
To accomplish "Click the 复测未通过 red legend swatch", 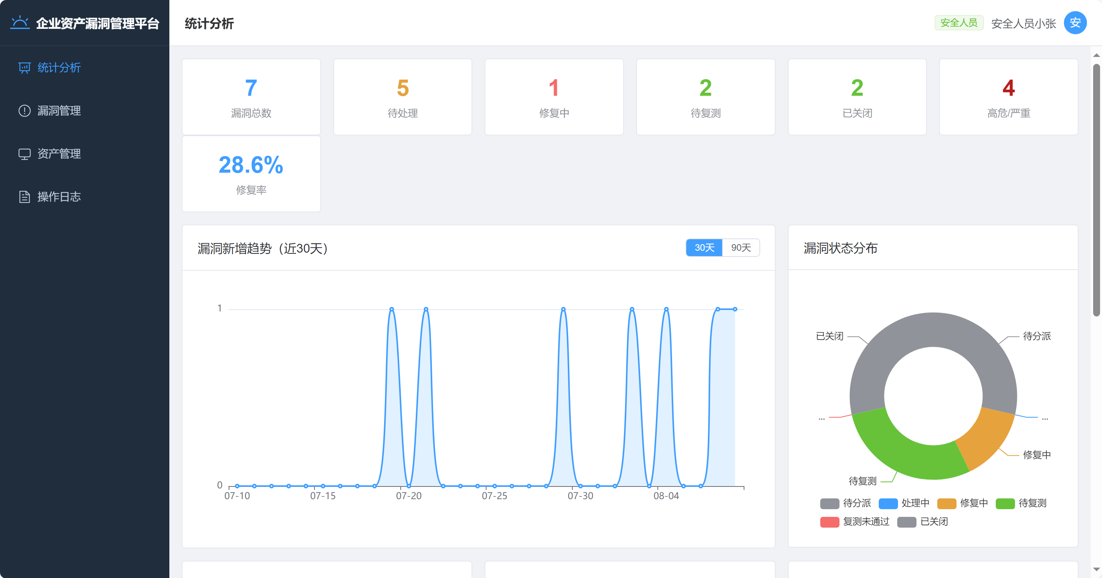I will pyautogui.click(x=829, y=522).
